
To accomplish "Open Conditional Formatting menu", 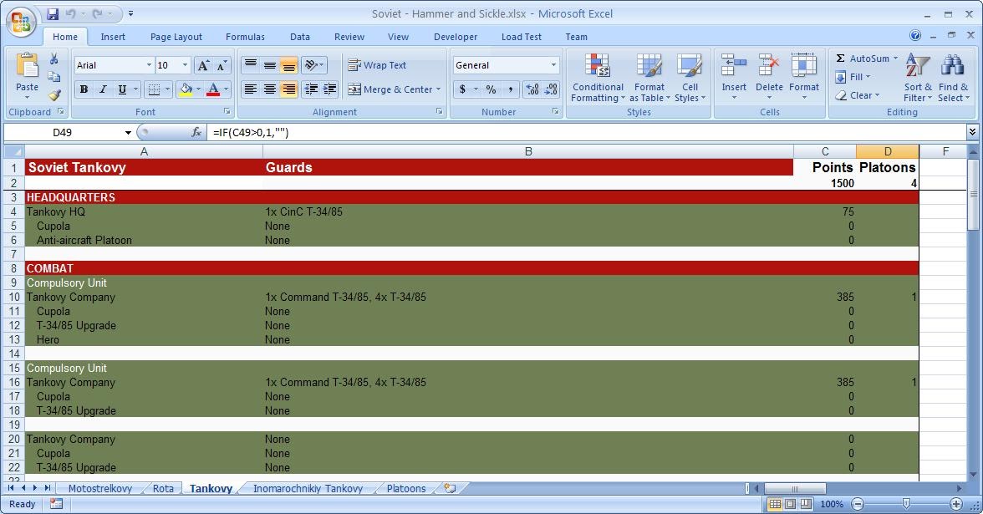I will 598,78.
